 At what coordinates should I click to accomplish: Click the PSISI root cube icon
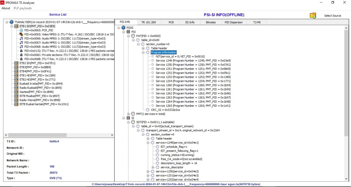click(x=123, y=28)
